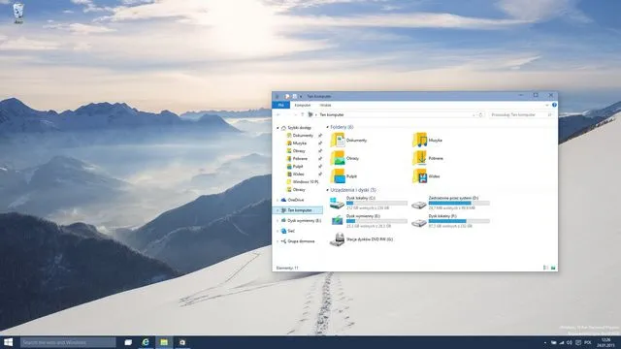Viewport: 621px width, 349px height.
Task: Open the Pobrane folder in main pane
Action: [x=428, y=158]
